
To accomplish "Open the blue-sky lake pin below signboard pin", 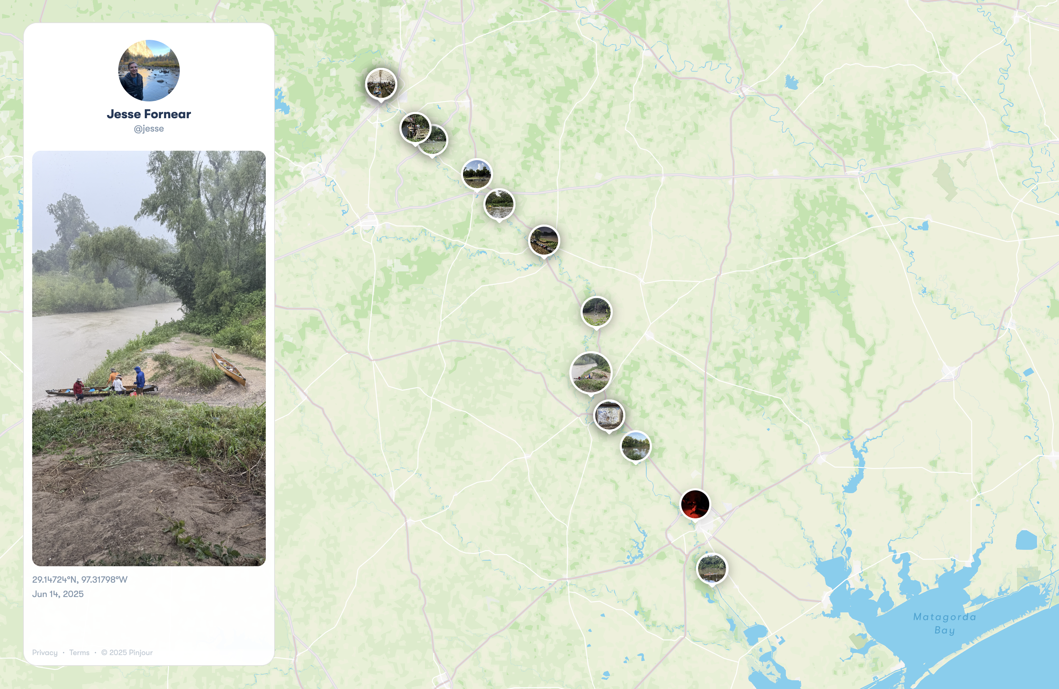I will tap(635, 446).
